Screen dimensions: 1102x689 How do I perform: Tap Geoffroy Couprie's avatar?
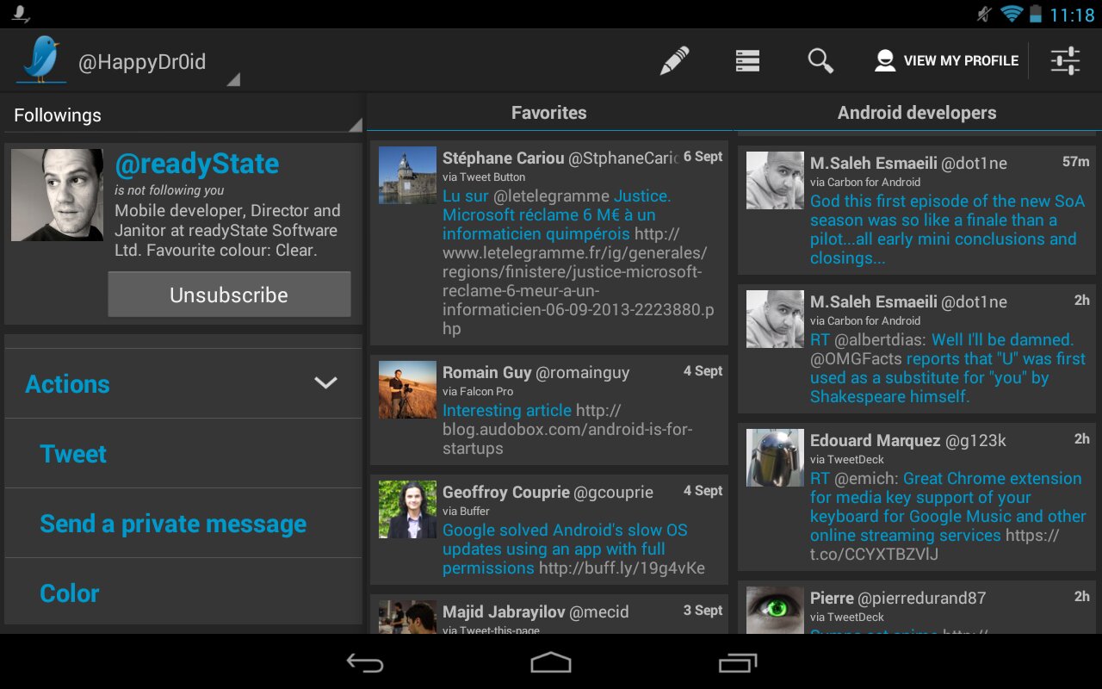click(x=407, y=510)
